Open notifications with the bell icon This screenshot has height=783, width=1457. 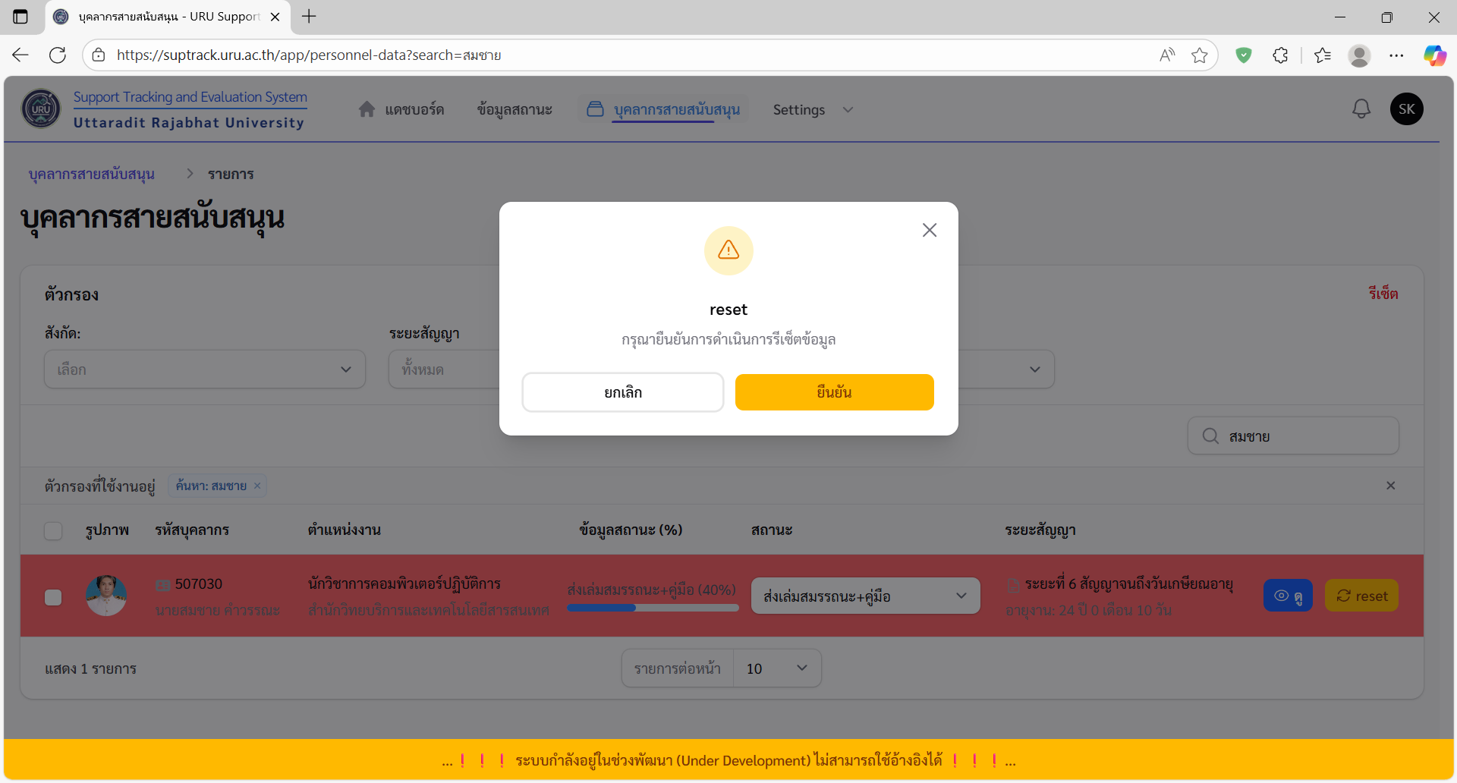[1362, 108]
